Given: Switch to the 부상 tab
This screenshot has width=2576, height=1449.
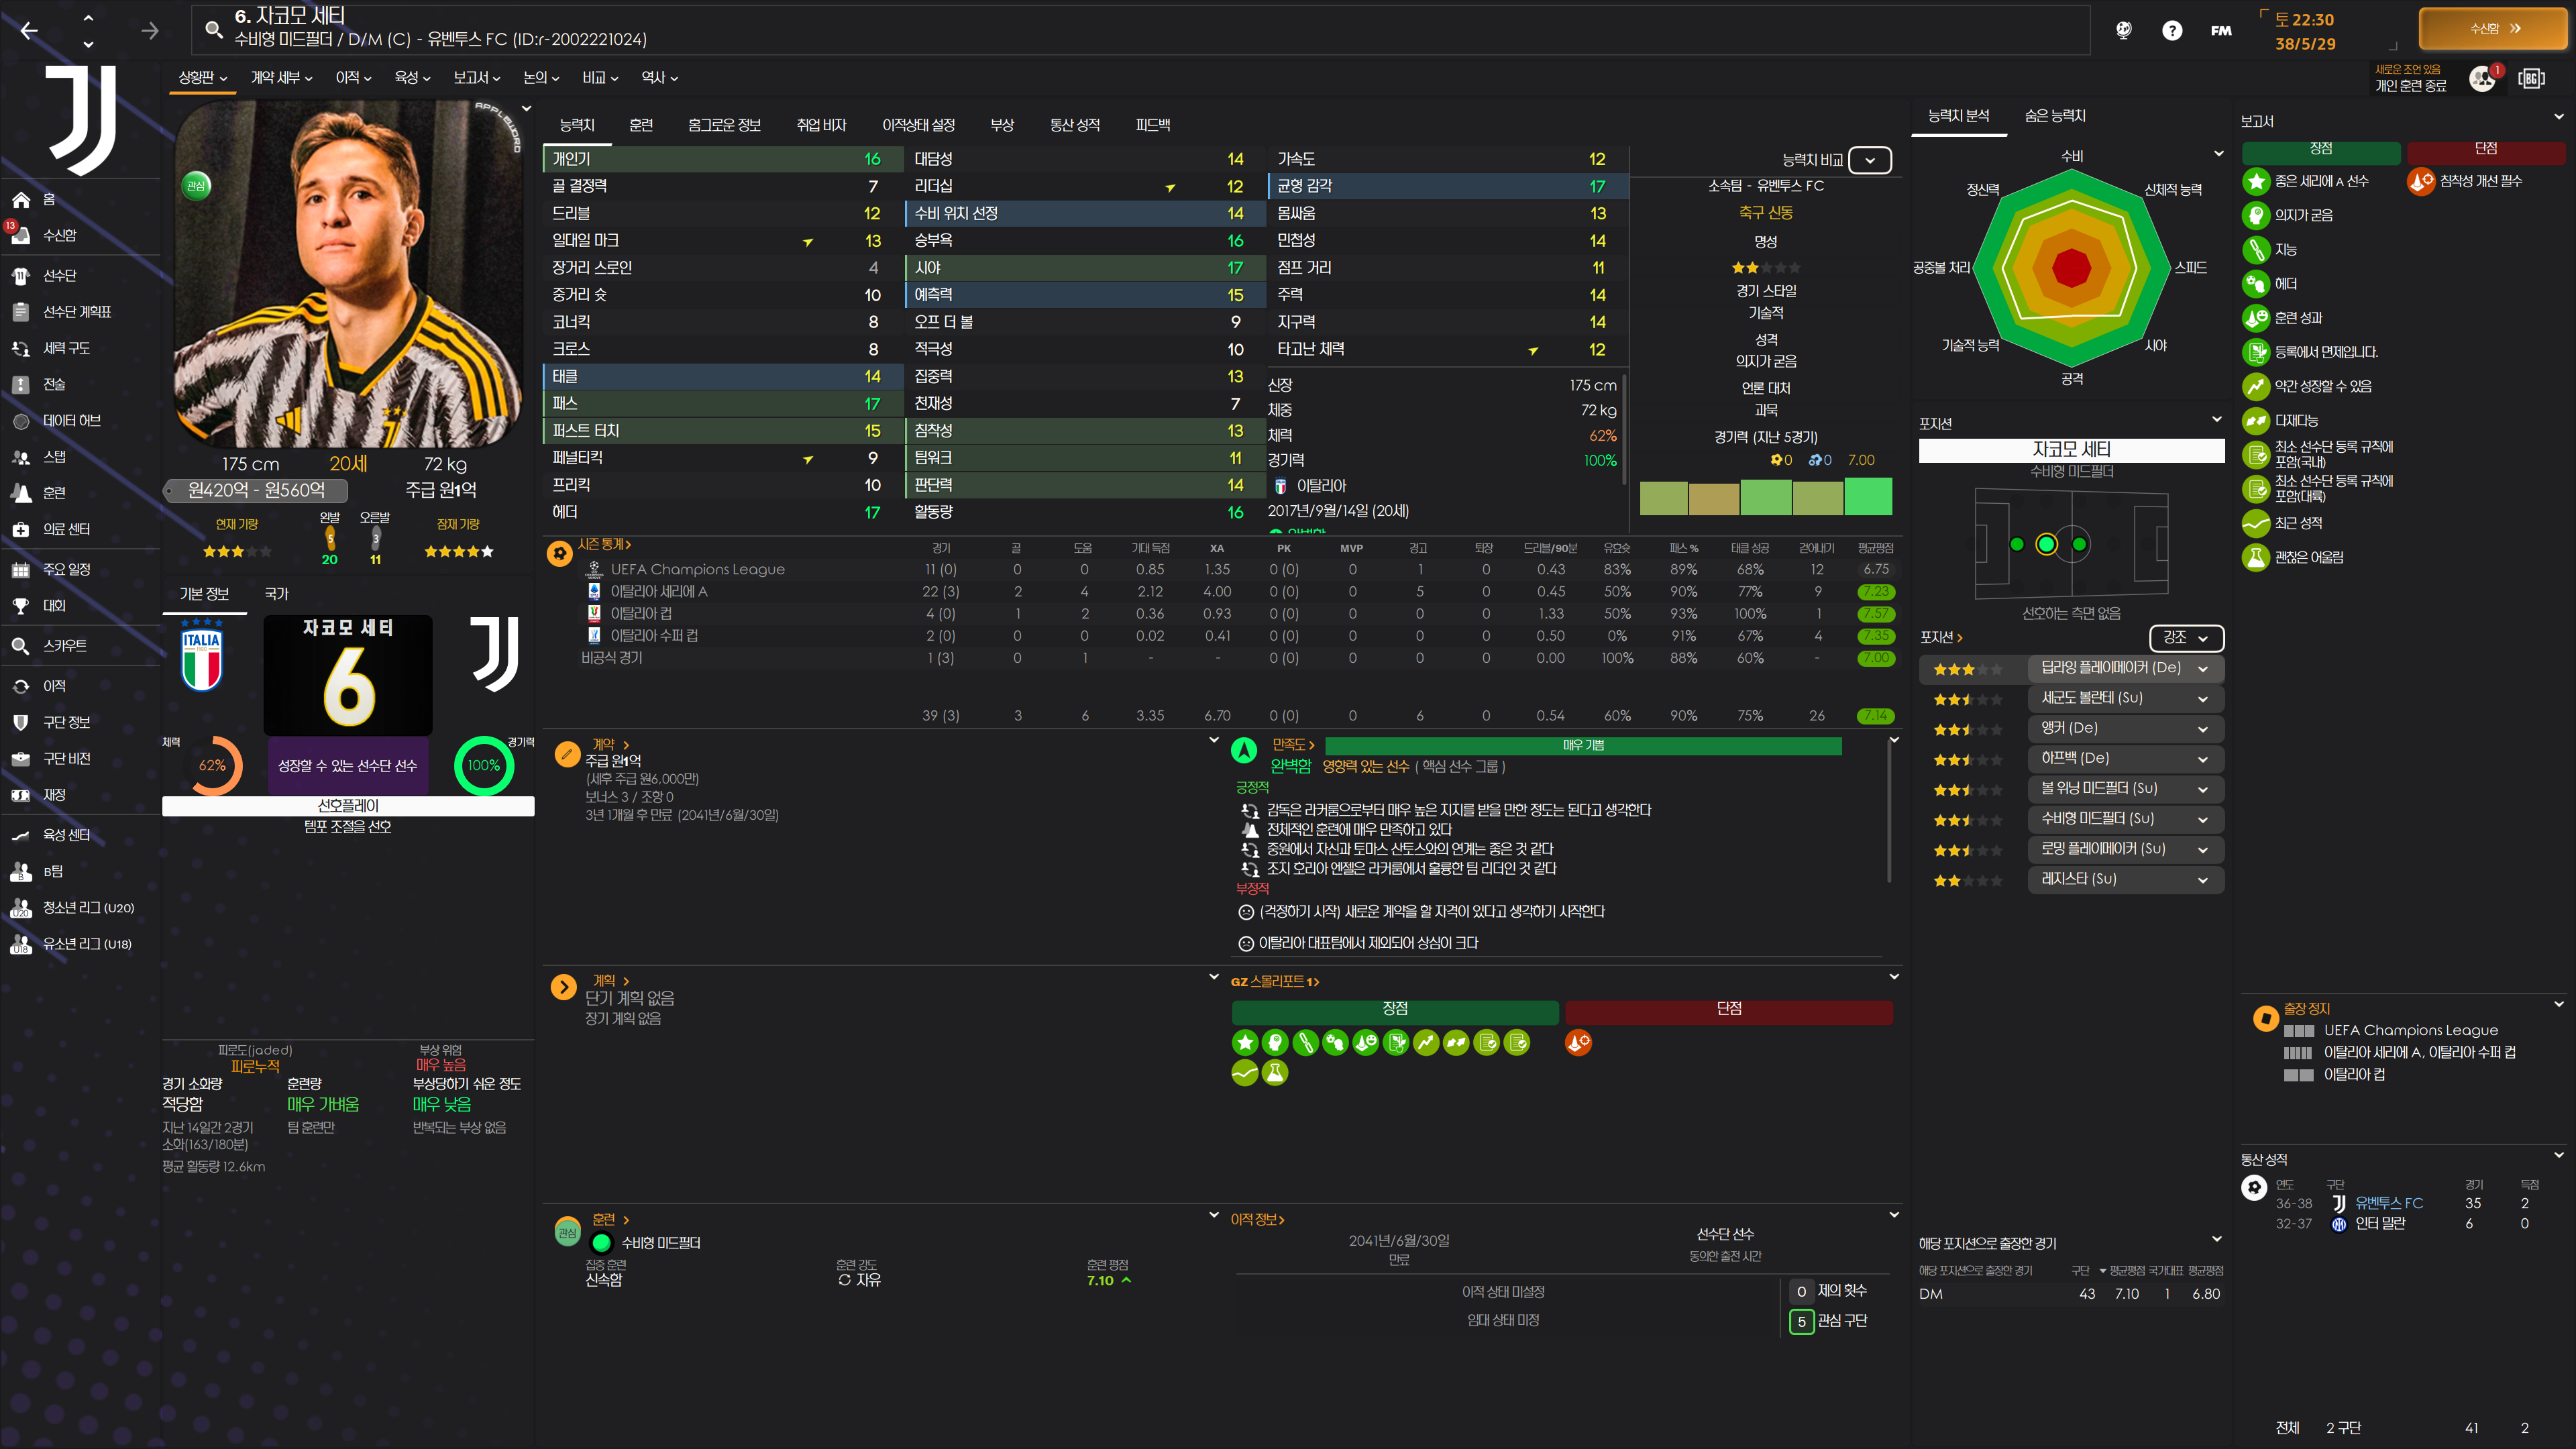Looking at the screenshot, I should click(1002, 125).
